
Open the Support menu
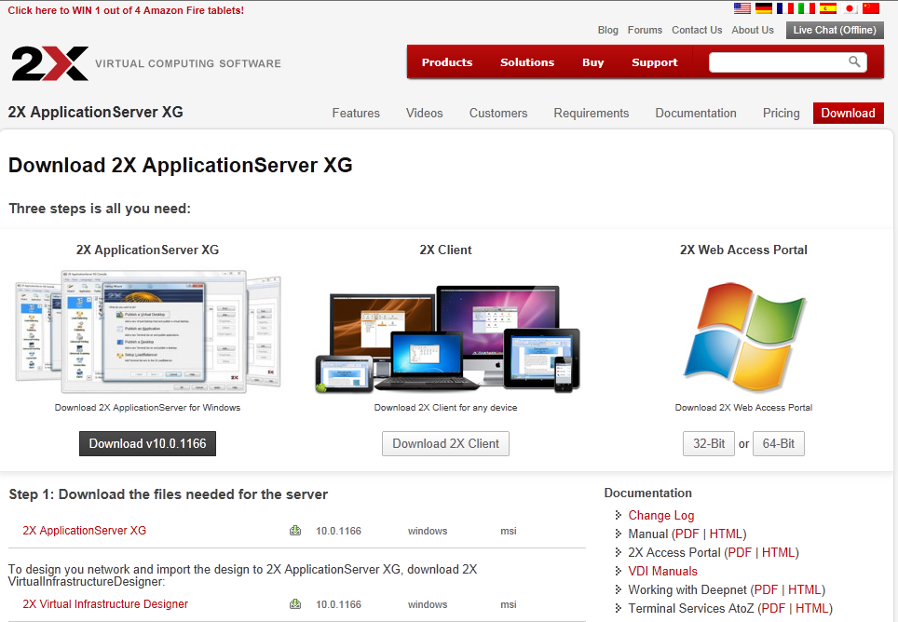point(654,62)
